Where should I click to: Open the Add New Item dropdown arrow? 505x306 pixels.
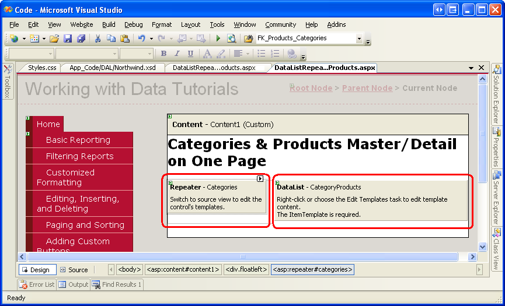pos(44,39)
